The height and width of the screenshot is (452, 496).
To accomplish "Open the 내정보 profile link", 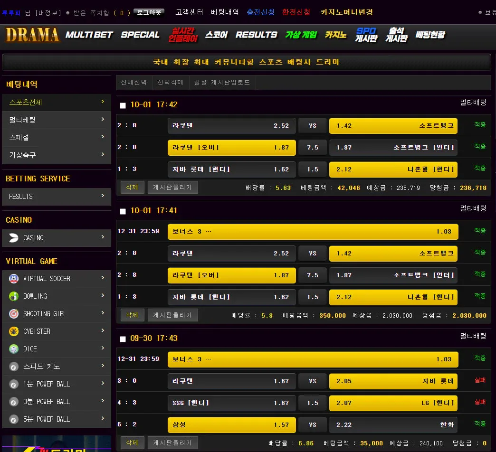I will pyautogui.click(x=48, y=13).
